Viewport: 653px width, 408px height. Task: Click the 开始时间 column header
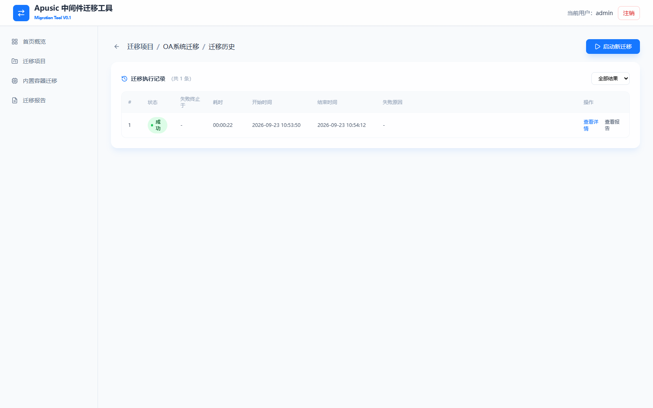[262, 102]
